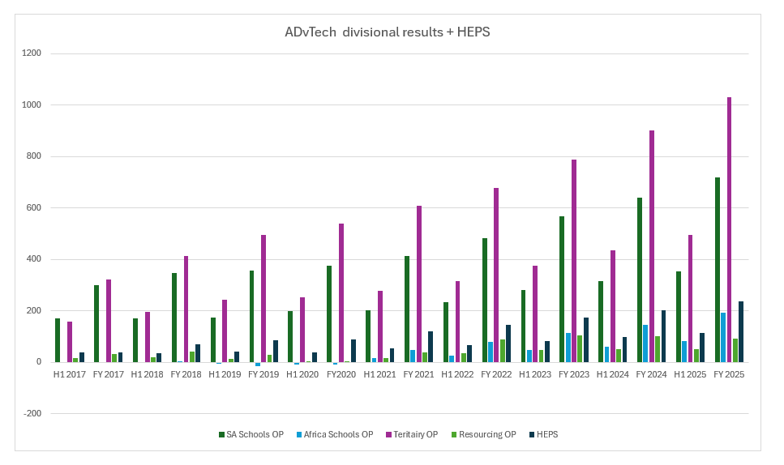Click the FY 2022 SA Schools dark green bar
This screenshot has height=465, width=784.
pyautogui.click(x=485, y=301)
